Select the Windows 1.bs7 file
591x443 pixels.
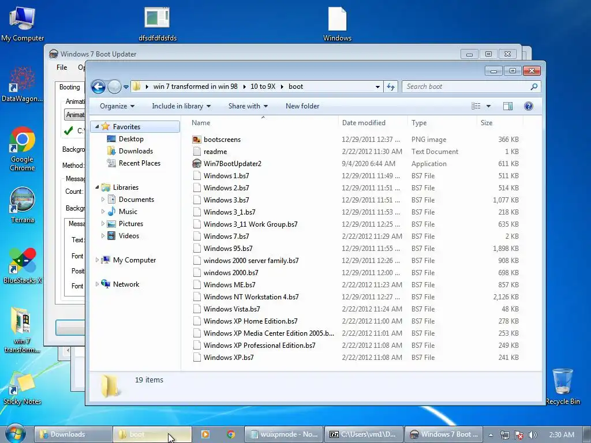tap(226, 176)
